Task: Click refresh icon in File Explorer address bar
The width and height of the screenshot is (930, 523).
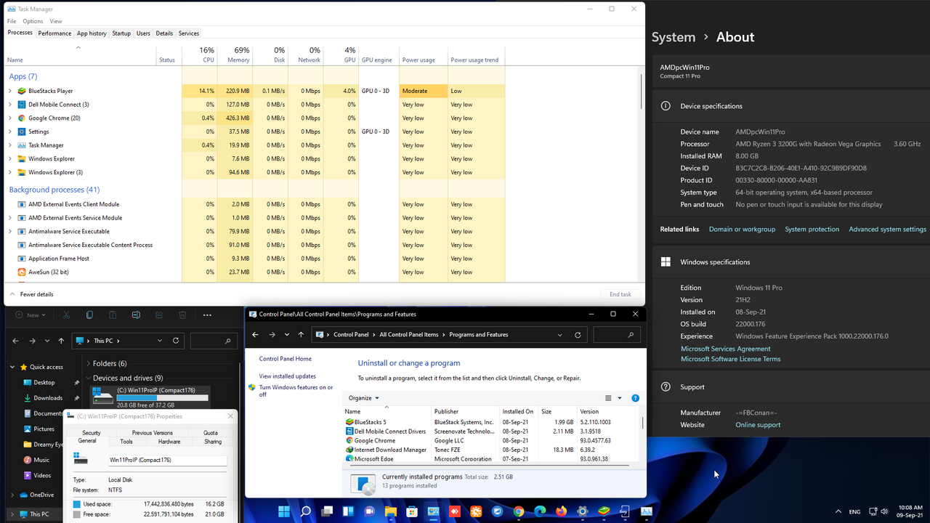Action: tap(176, 340)
